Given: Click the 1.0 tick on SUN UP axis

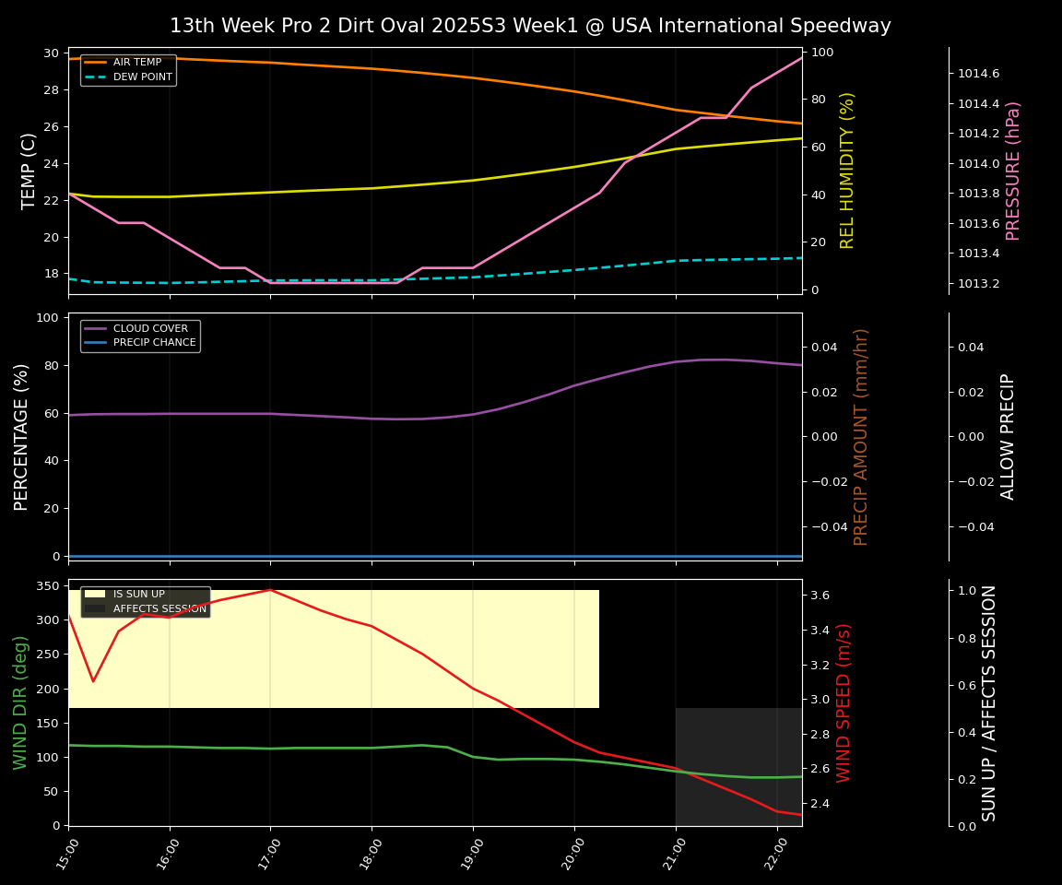Looking at the screenshot, I should pyautogui.click(x=967, y=591).
